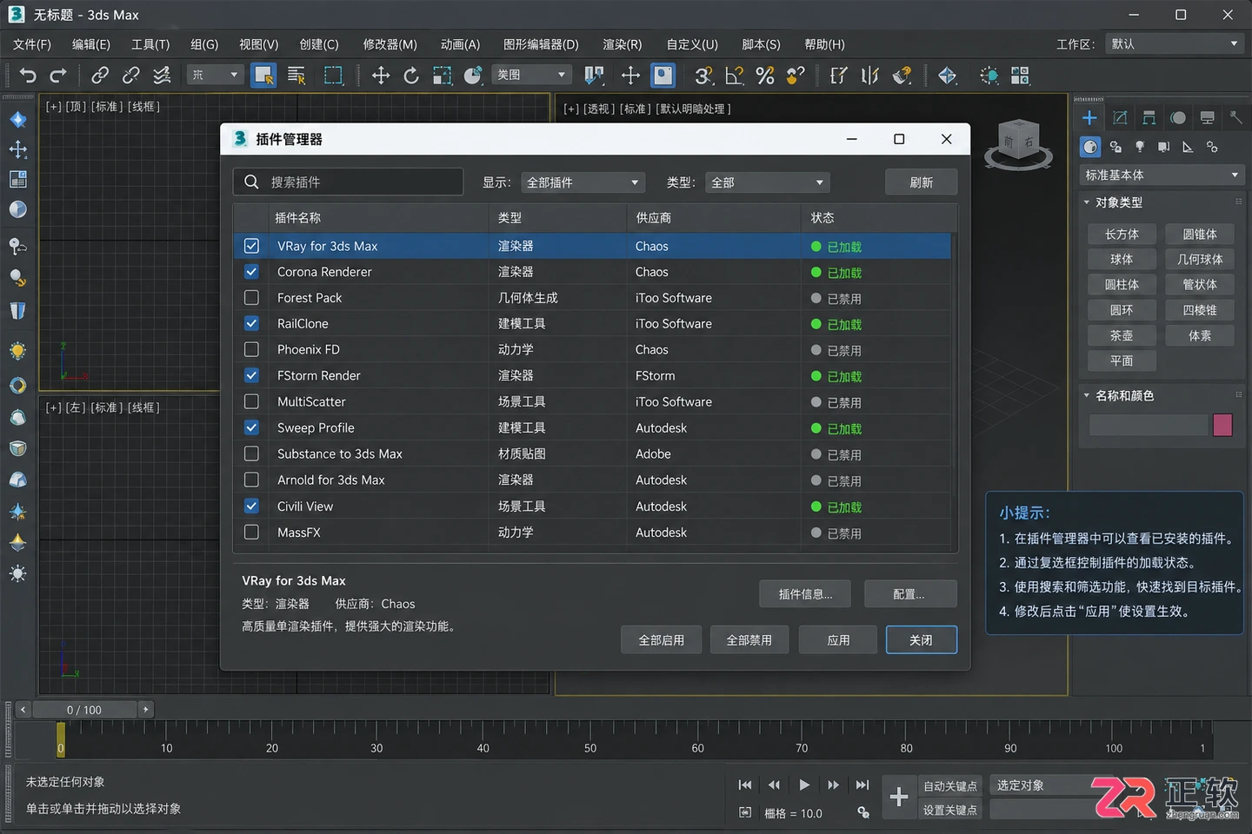Open the 文件(F) menu
The height and width of the screenshot is (834, 1252).
coord(32,44)
